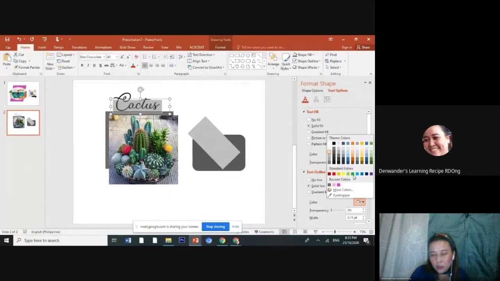Apply Italic formatting
The image size is (500, 281).
[88, 65]
